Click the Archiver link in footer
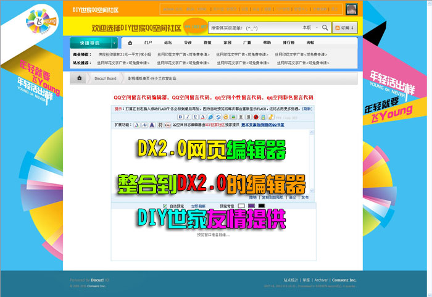The width and height of the screenshot is (432, 297). (x=321, y=280)
